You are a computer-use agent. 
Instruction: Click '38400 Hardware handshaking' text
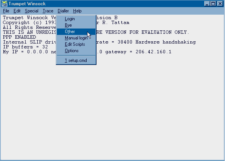(156, 42)
